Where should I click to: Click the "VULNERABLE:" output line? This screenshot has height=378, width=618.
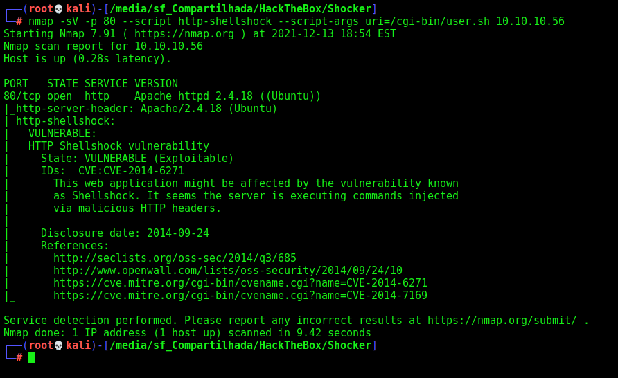(x=62, y=134)
